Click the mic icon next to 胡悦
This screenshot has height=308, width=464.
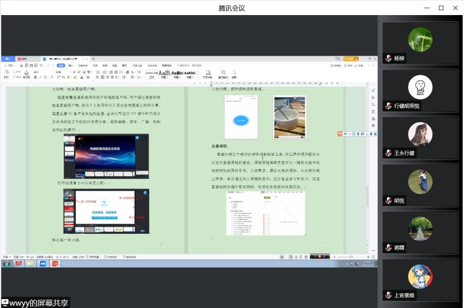(388, 200)
